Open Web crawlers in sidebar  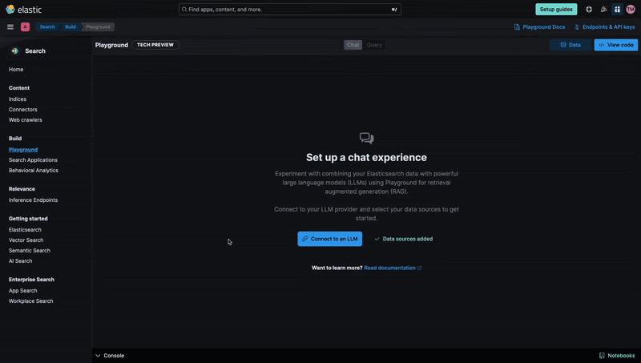pyautogui.click(x=26, y=120)
